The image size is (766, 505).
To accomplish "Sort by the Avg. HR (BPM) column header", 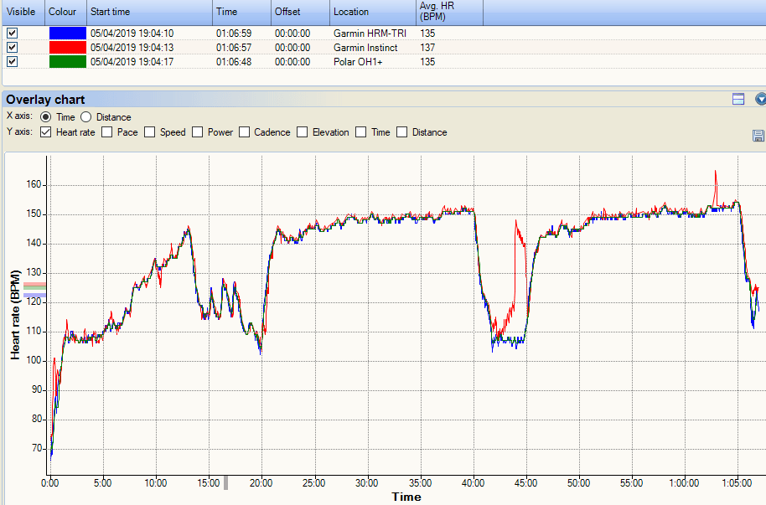I will coord(449,13).
